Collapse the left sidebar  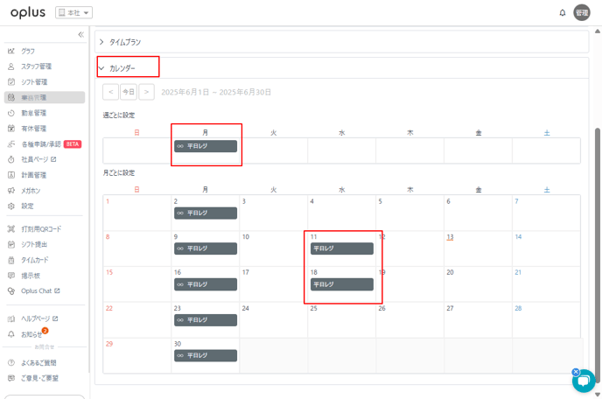(x=80, y=35)
